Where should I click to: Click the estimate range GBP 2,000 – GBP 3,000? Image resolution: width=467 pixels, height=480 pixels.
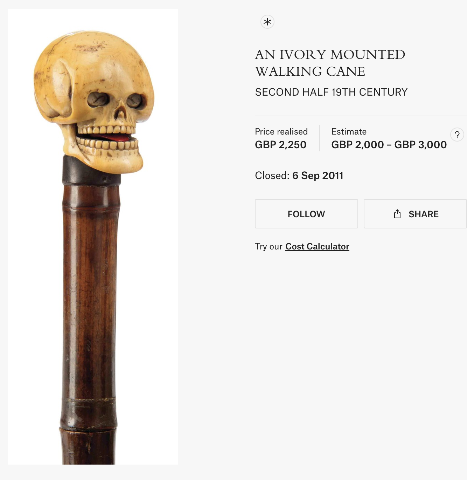pos(389,144)
